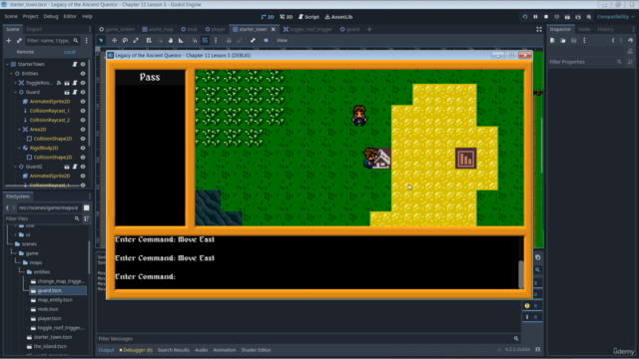This screenshot has width=639, height=359.
Task: Toggle visibility of the Entities node
Action: coord(83,74)
